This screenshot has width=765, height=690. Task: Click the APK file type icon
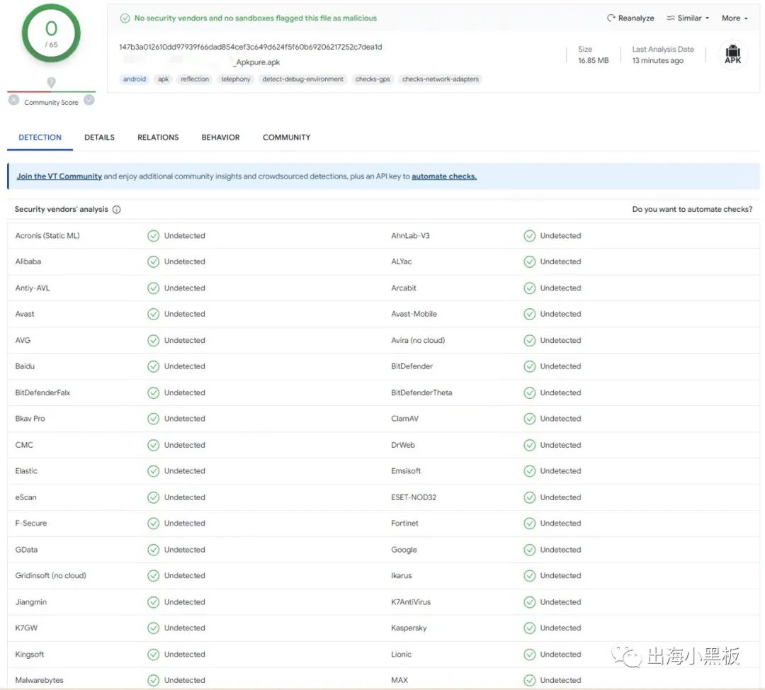coord(732,54)
